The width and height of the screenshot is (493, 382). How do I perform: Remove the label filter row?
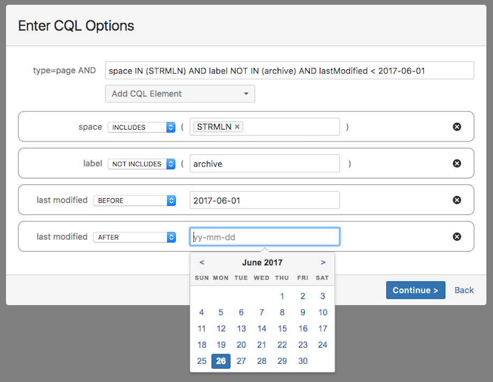click(x=457, y=163)
